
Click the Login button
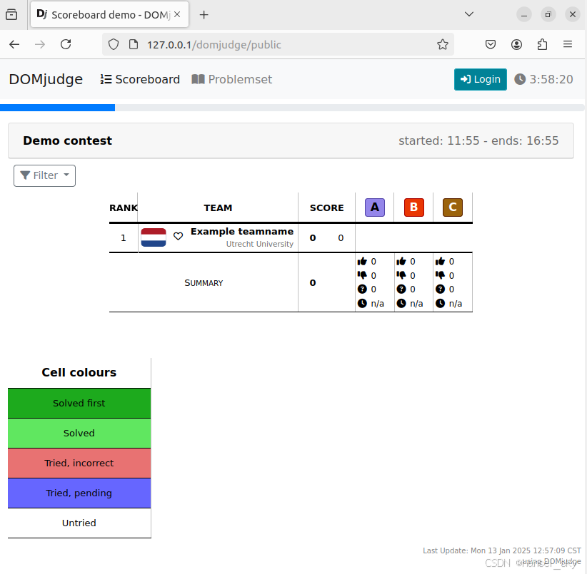coord(481,79)
